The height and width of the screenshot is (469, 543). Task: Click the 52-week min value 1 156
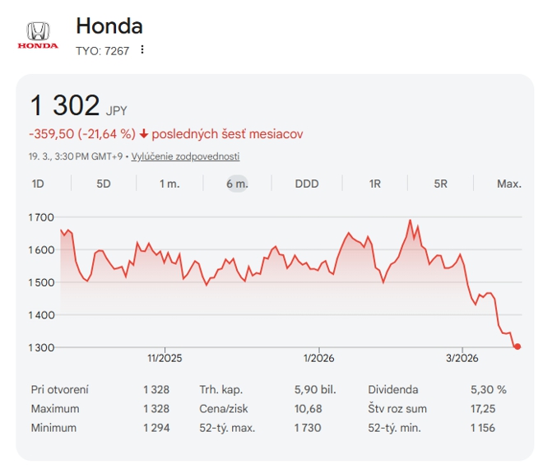[x=483, y=428]
